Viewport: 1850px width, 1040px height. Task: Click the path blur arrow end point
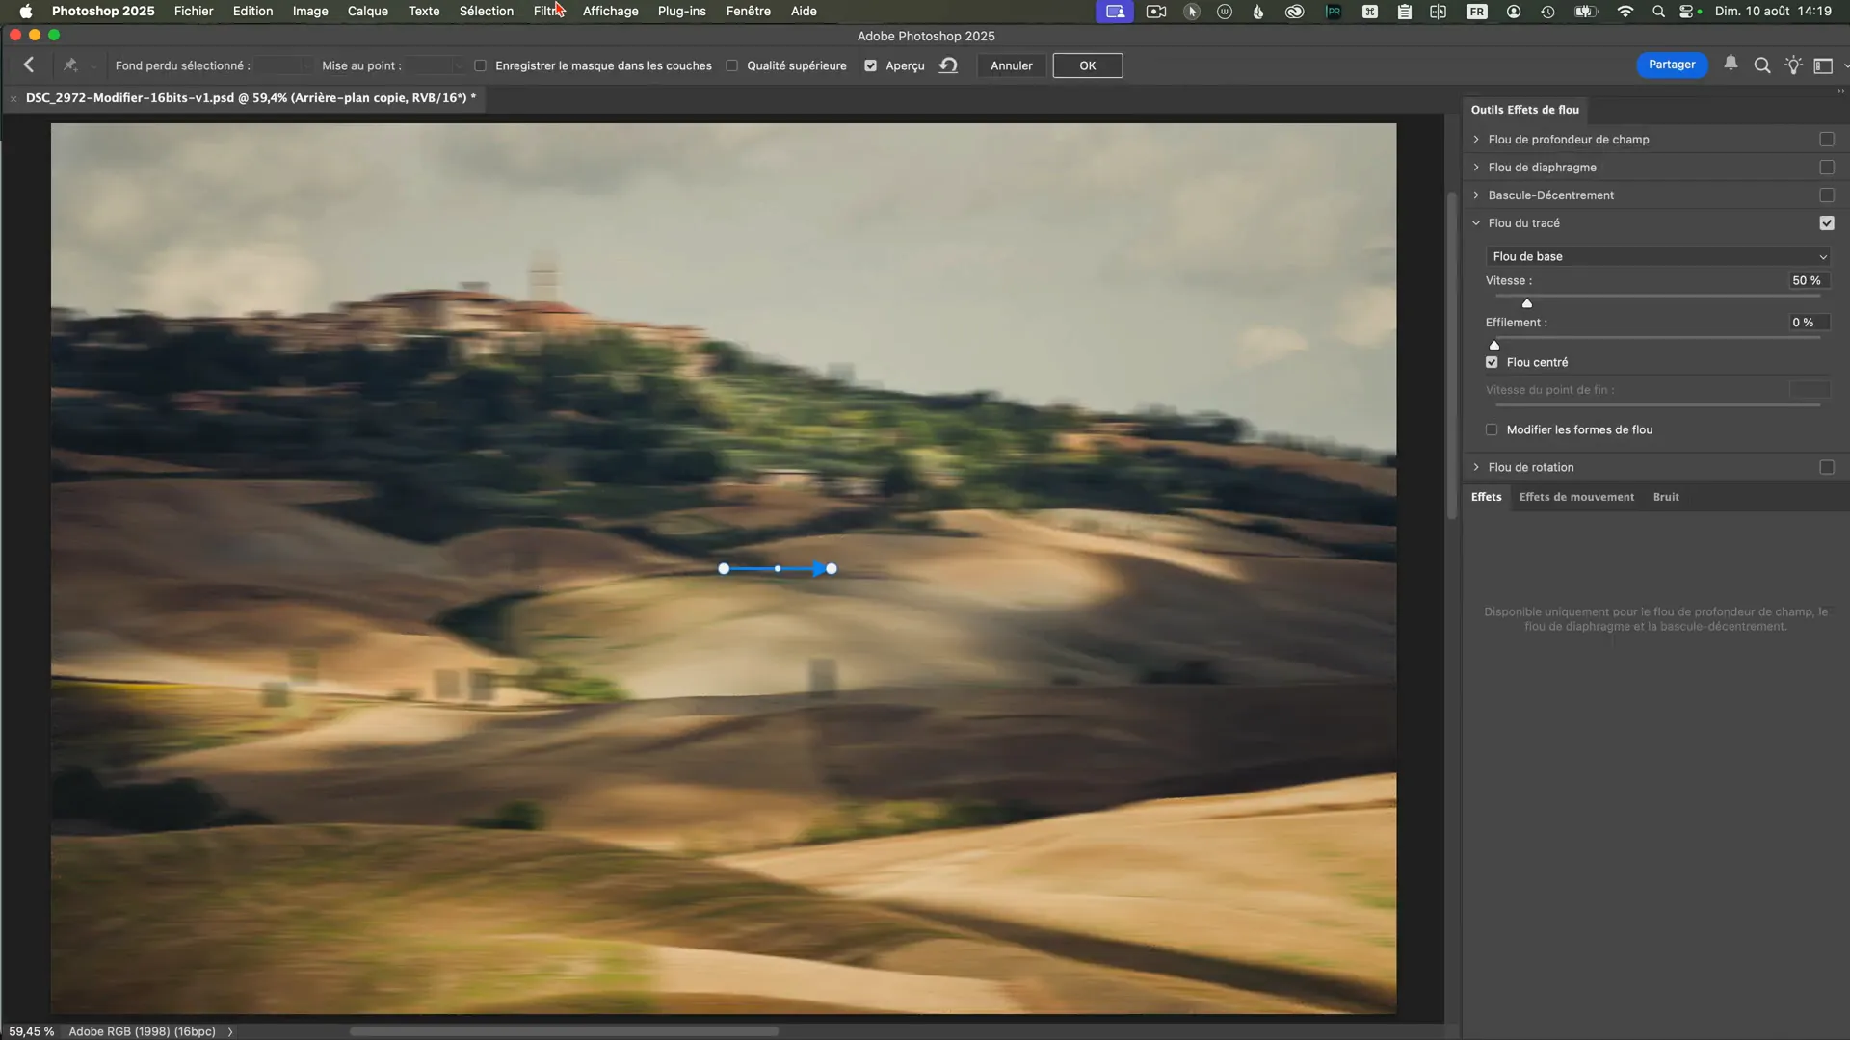(x=831, y=569)
